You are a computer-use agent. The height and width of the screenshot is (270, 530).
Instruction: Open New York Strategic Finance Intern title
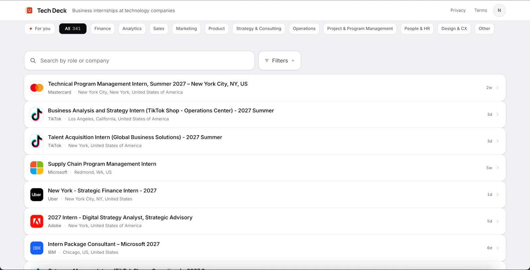click(102, 190)
